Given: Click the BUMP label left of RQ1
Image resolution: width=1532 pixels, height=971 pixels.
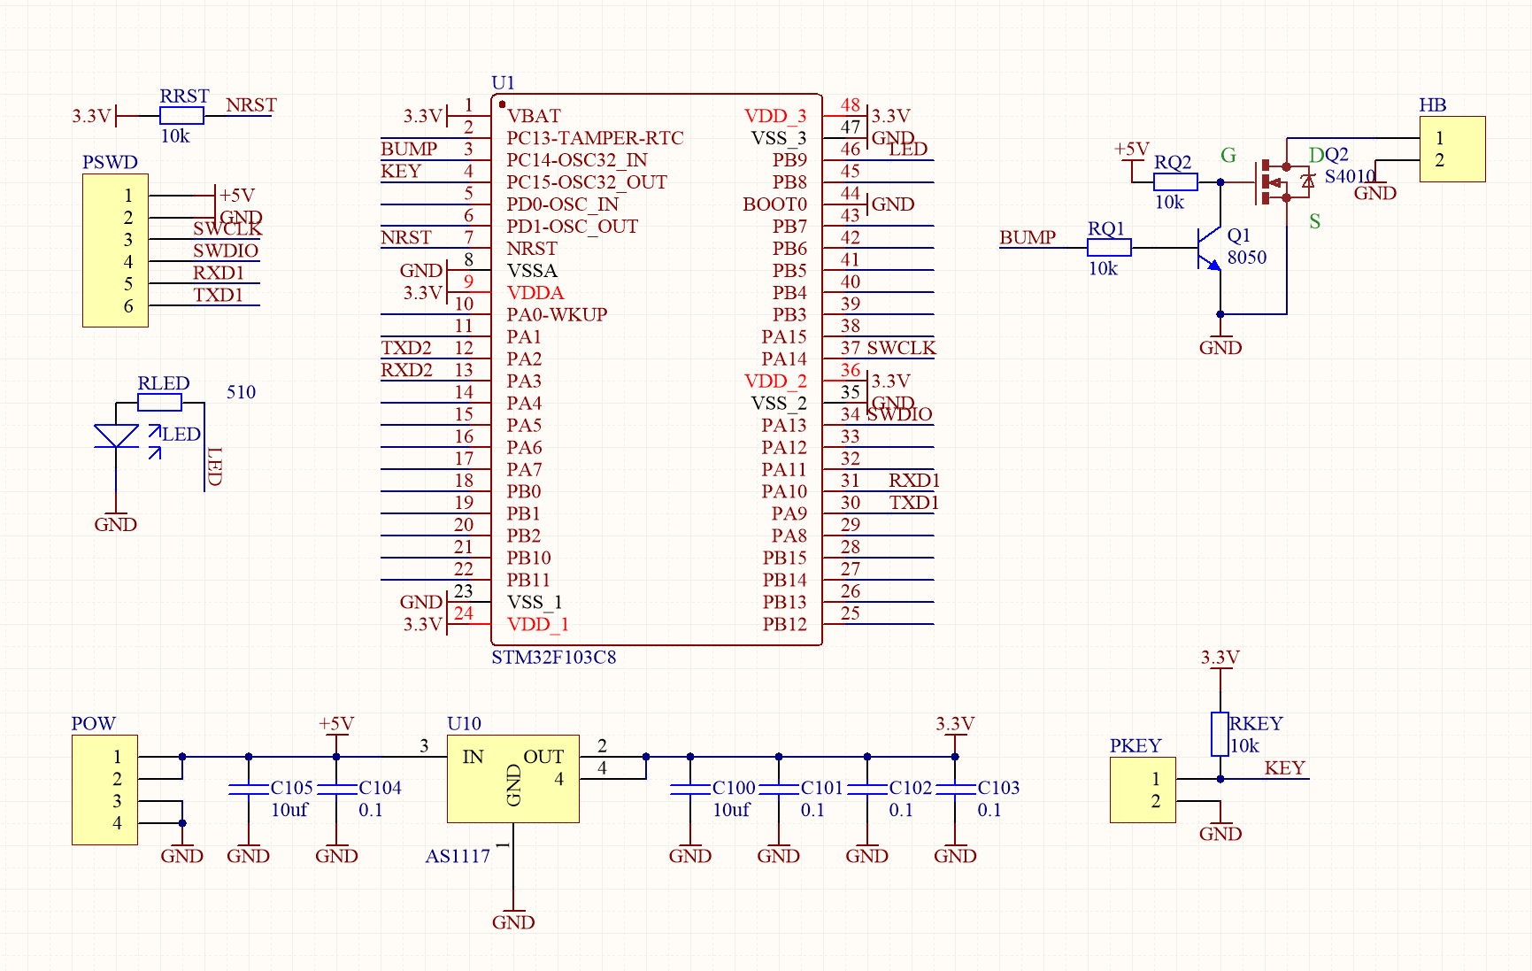Looking at the screenshot, I should click(1028, 237).
